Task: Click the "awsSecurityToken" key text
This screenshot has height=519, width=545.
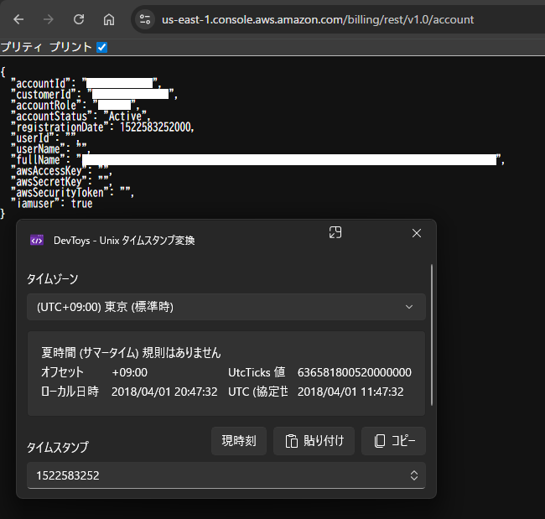Action: tap(60, 193)
